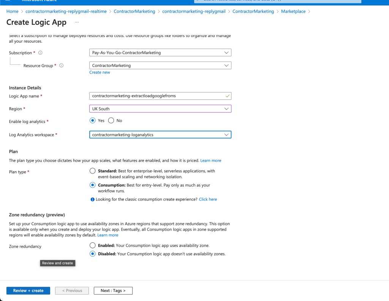Open the first ContractorMarketing breadcrumb
The width and height of the screenshot is (389, 301).
point(134,11)
